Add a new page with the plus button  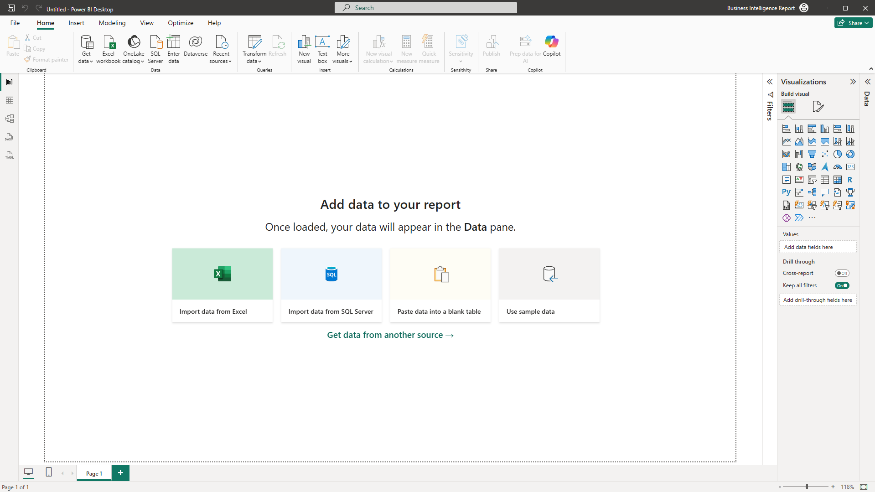click(x=120, y=473)
